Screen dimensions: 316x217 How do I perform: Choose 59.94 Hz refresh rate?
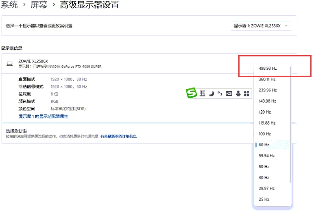click(272, 156)
